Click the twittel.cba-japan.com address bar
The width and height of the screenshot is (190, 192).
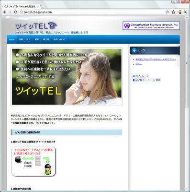pyautogui.click(x=92, y=12)
